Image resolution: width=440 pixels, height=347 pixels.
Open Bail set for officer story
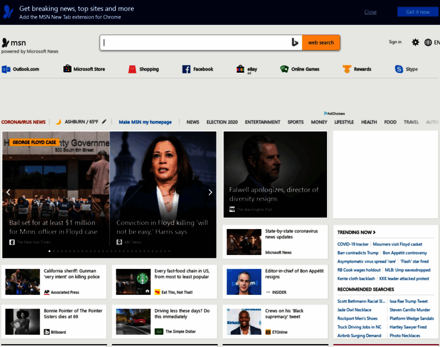pyautogui.click(x=53, y=227)
